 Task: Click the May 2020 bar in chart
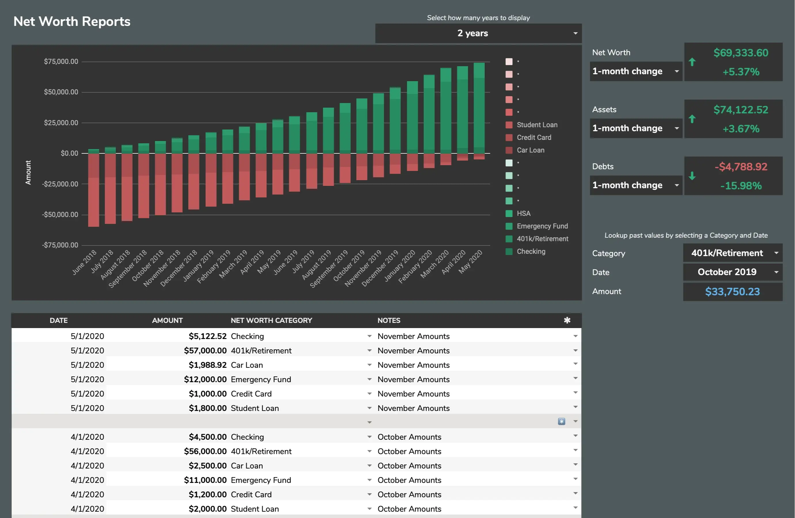tap(479, 111)
